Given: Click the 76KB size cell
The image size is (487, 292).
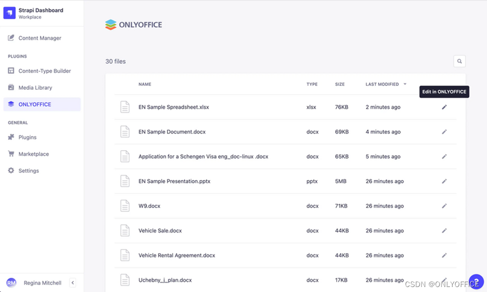Looking at the screenshot, I should click(341, 107).
